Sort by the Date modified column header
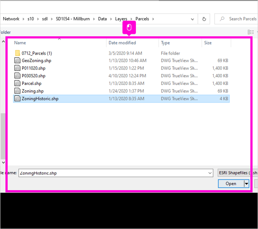Screen dimensions: 258x229 click(122, 43)
